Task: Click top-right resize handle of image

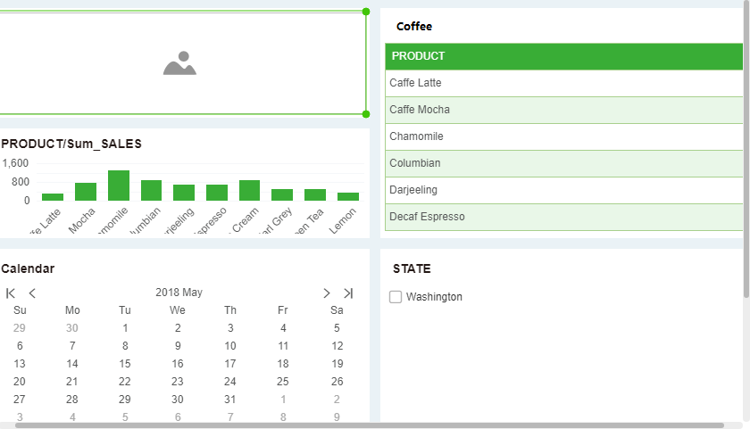Action: tap(366, 12)
